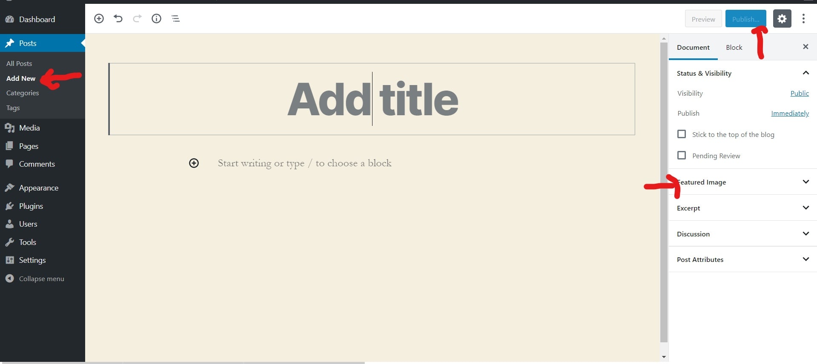This screenshot has height=364, width=817.
Task: Collapse the Status & Visibility panel
Action: click(x=806, y=73)
